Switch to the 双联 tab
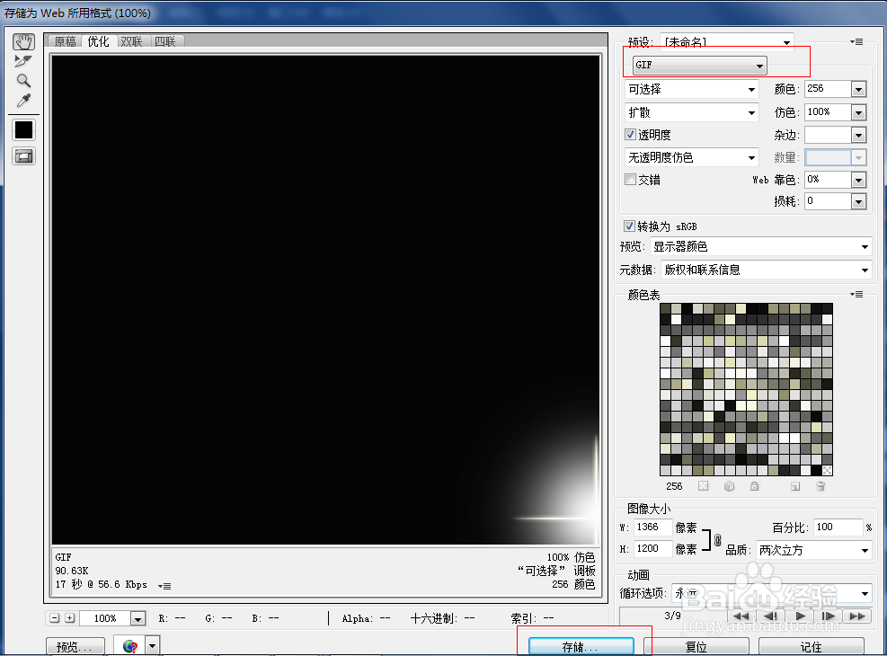Screen dimensions: 887x656 point(130,40)
